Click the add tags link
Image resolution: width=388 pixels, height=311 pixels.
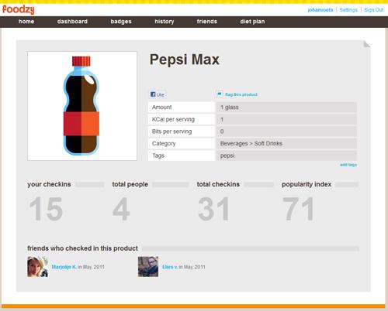(x=348, y=165)
